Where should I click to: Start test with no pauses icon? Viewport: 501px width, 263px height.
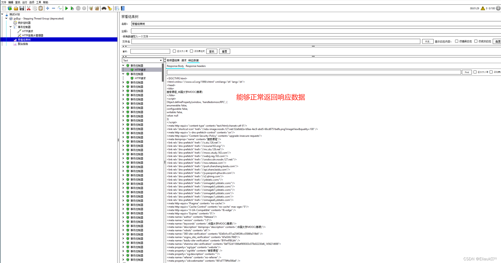click(72, 8)
